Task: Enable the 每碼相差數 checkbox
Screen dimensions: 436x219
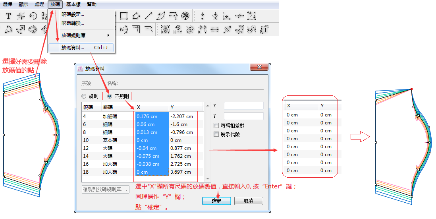Action: [216, 126]
